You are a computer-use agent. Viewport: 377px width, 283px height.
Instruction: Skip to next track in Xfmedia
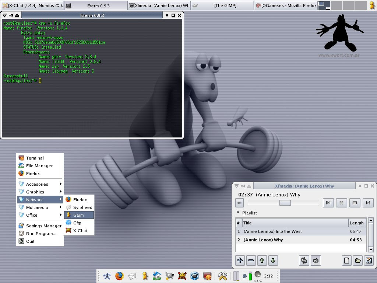(x=368, y=203)
